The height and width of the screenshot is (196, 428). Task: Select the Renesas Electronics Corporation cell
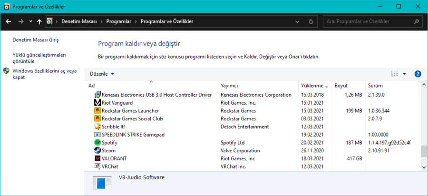coord(256,95)
